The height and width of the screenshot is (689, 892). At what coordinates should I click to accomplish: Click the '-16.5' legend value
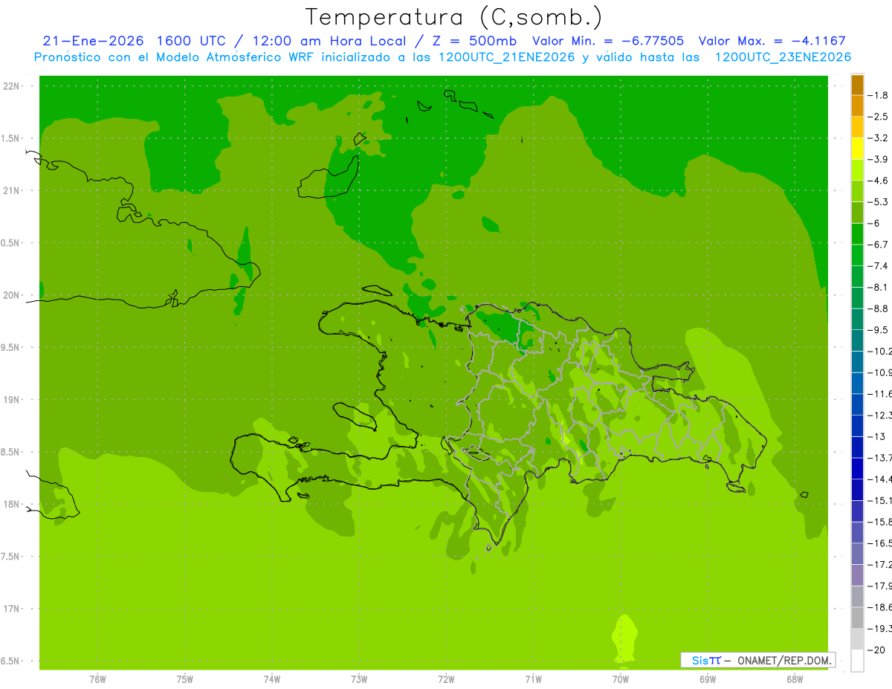tap(880, 543)
